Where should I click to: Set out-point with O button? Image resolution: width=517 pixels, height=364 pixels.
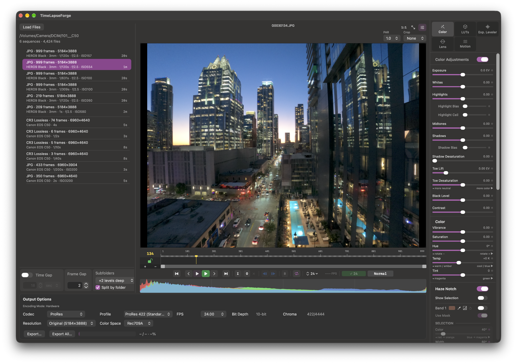click(x=247, y=274)
